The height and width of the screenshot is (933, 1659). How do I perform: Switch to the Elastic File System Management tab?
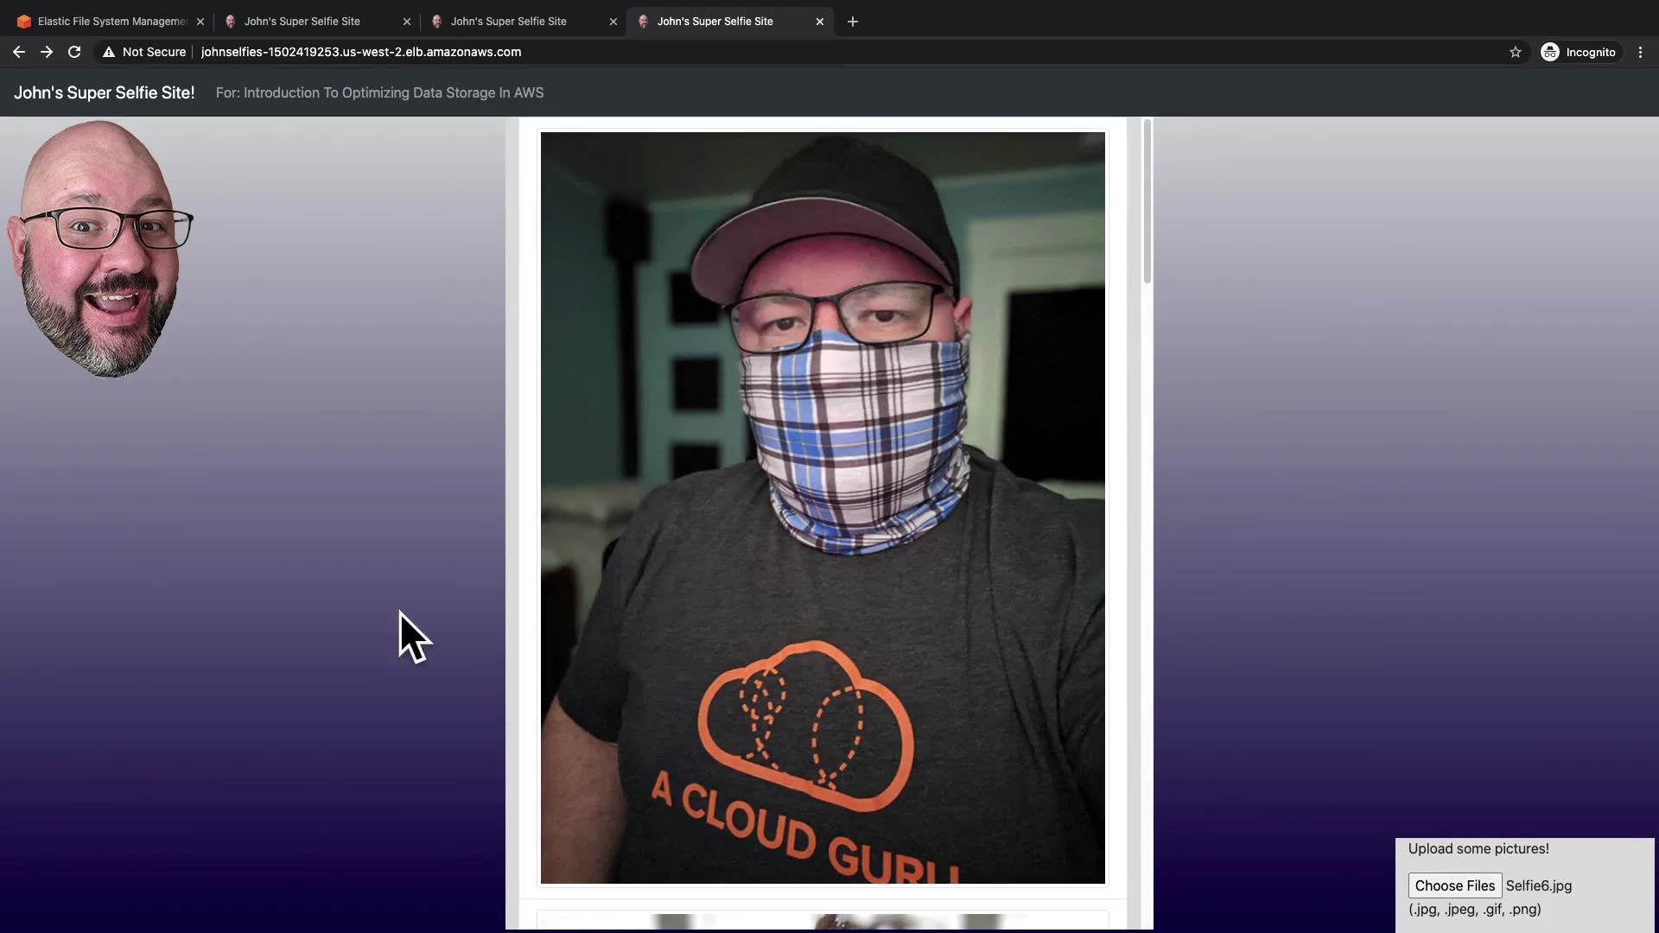point(111,22)
